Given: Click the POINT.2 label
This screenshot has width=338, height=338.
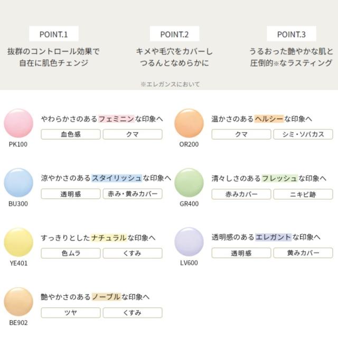Looking at the screenshot, I should pyautogui.click(x=174, y=34).
